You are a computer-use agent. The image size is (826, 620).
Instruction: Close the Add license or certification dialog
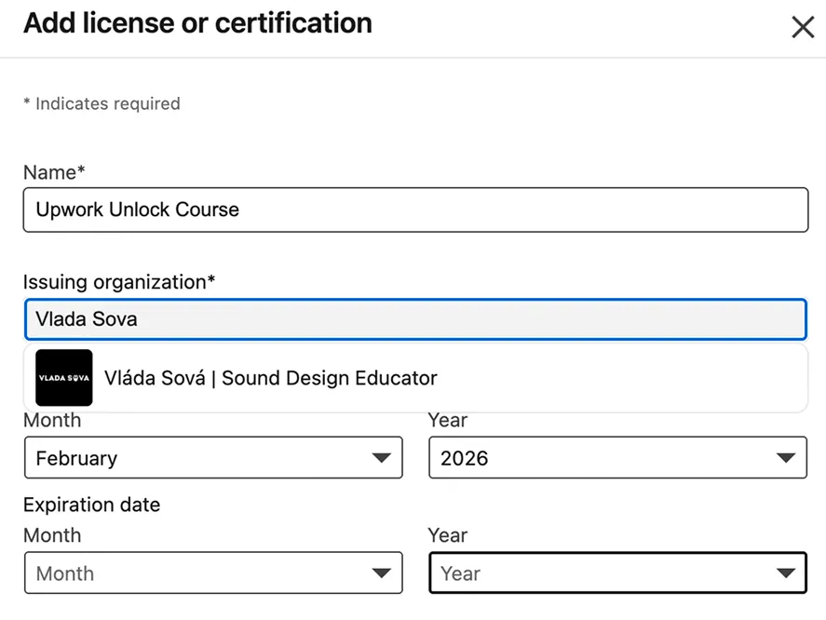(803, 27)
